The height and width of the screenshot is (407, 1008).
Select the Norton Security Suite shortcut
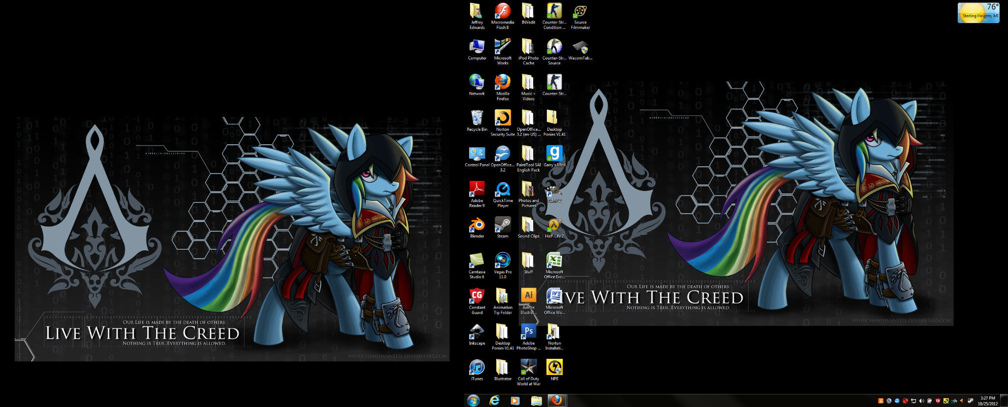[503, 123]
